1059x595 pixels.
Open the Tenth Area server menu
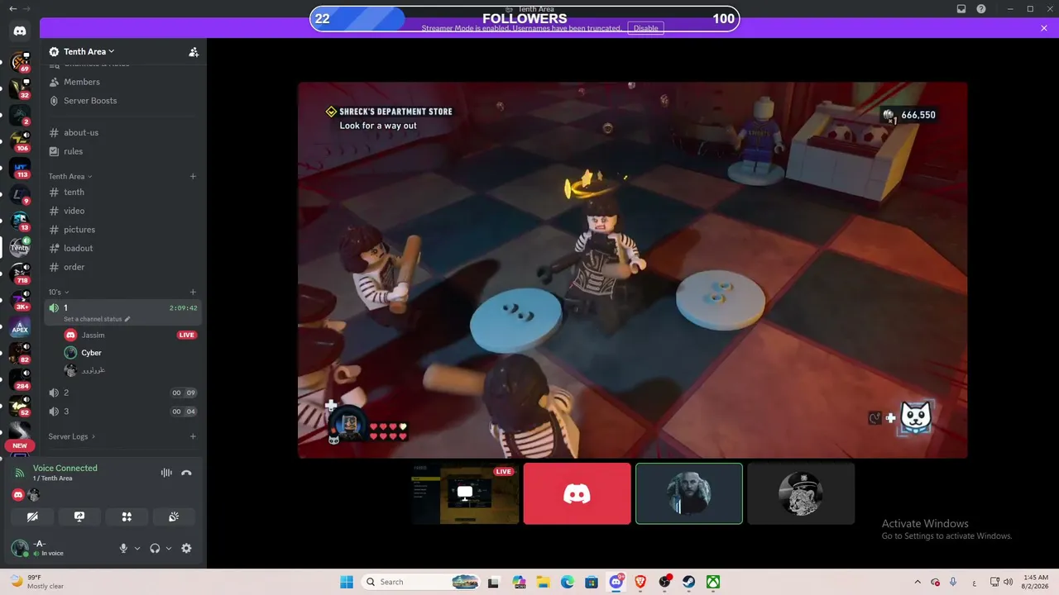[x=89, y=51]
